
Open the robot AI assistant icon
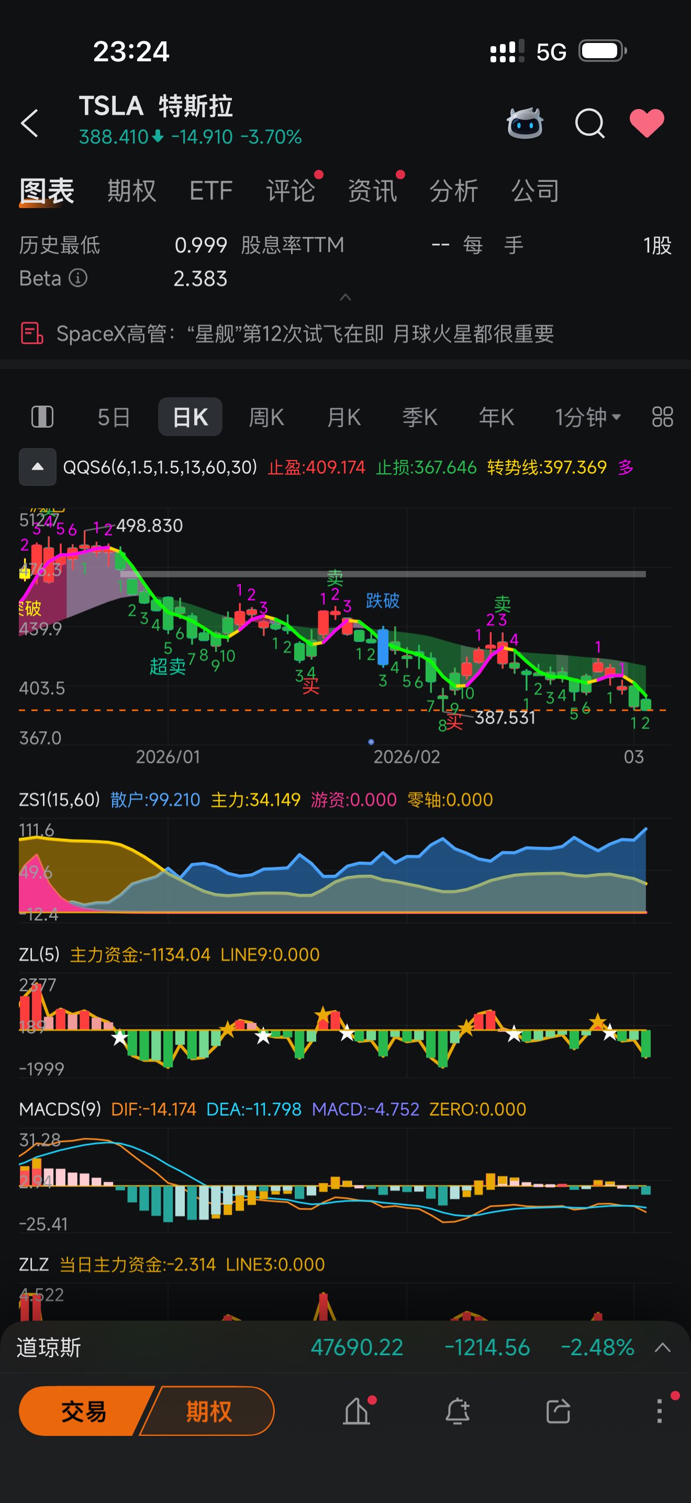(x=525, y=123)
